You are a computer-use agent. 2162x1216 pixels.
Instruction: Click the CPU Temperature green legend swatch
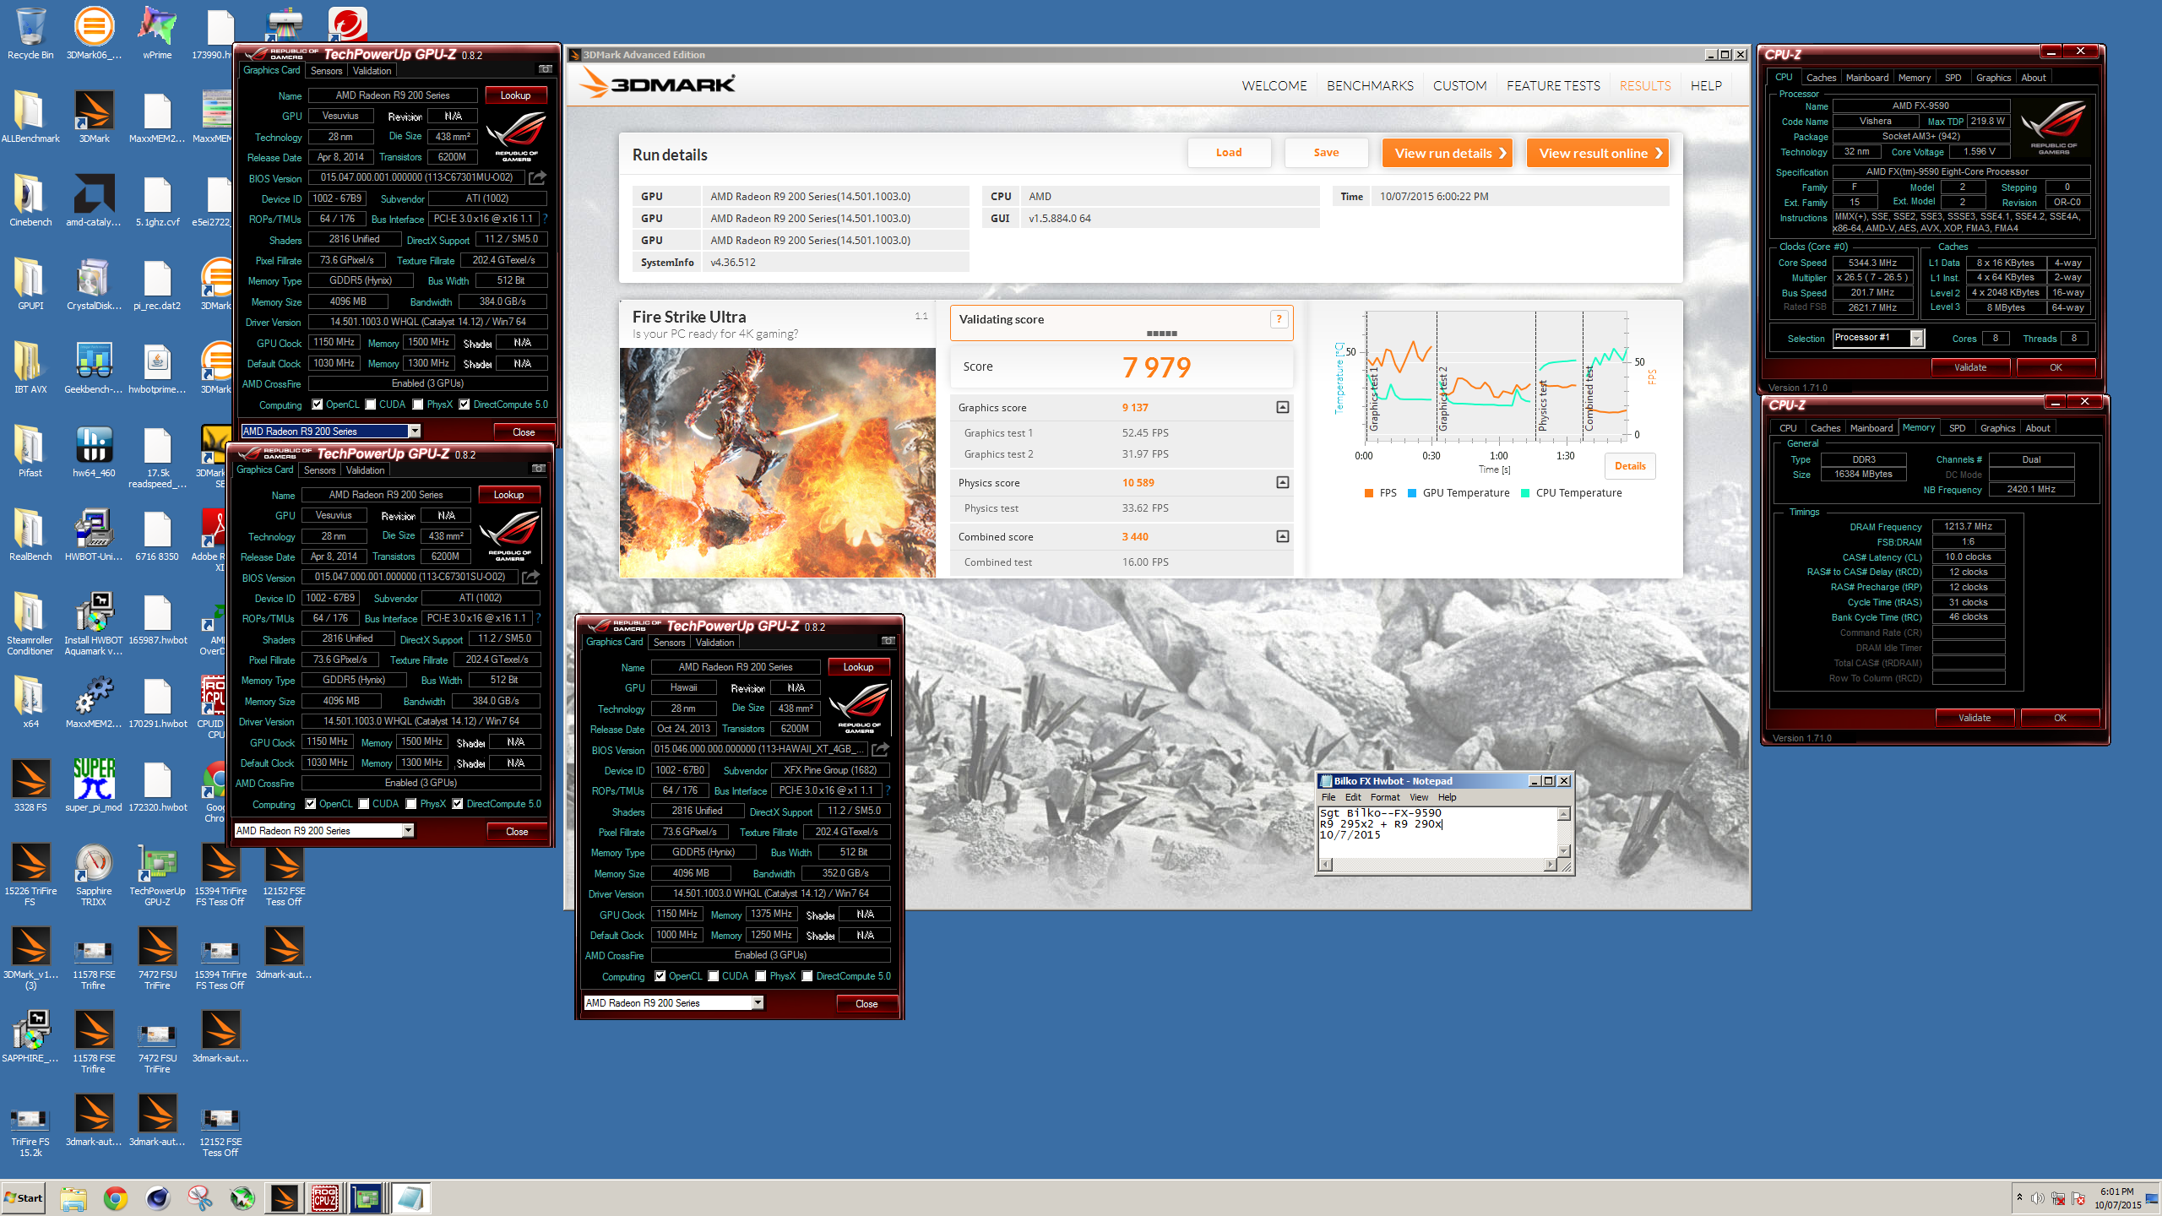tap(1525, 493)
